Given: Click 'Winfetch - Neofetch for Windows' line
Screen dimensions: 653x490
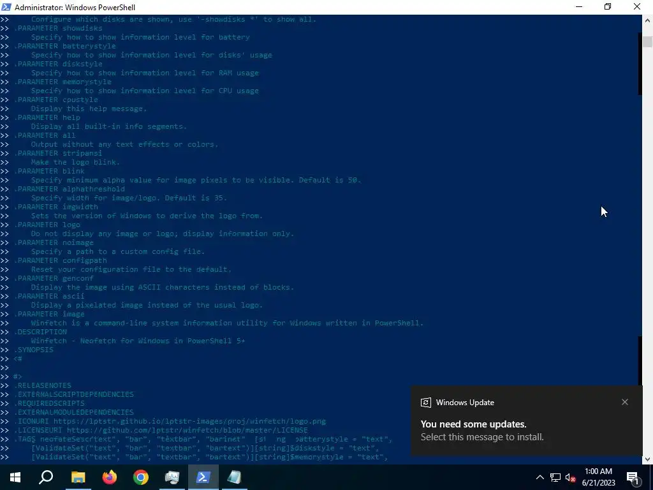Looking at the screenshot, I should (x=138, y=341).
